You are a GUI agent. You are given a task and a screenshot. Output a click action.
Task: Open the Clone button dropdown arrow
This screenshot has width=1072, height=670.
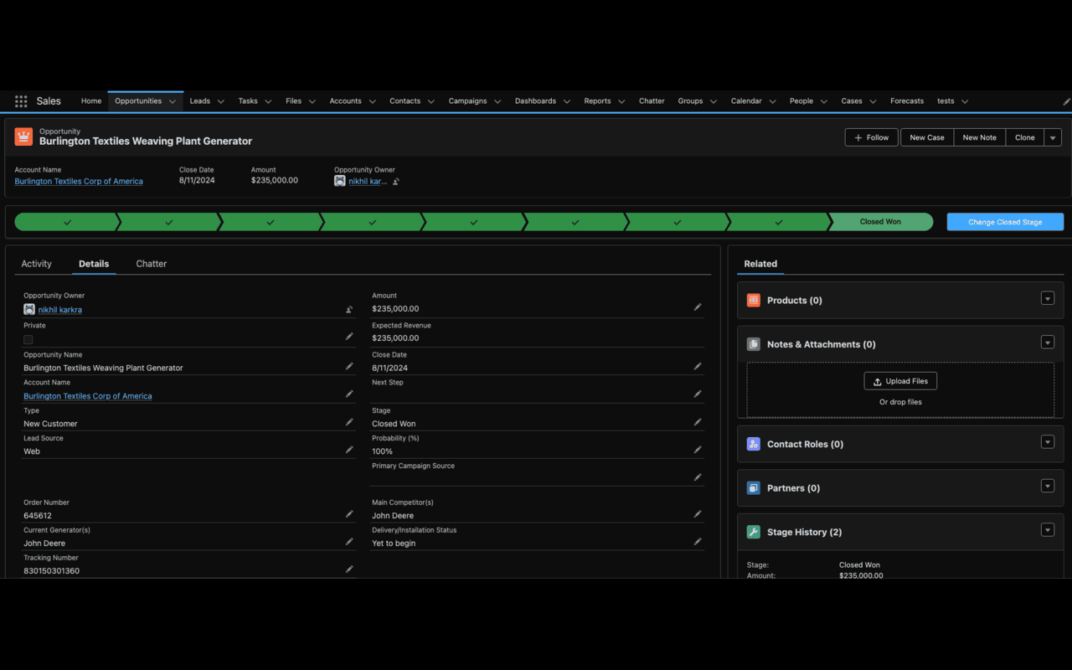(1053, 137)
